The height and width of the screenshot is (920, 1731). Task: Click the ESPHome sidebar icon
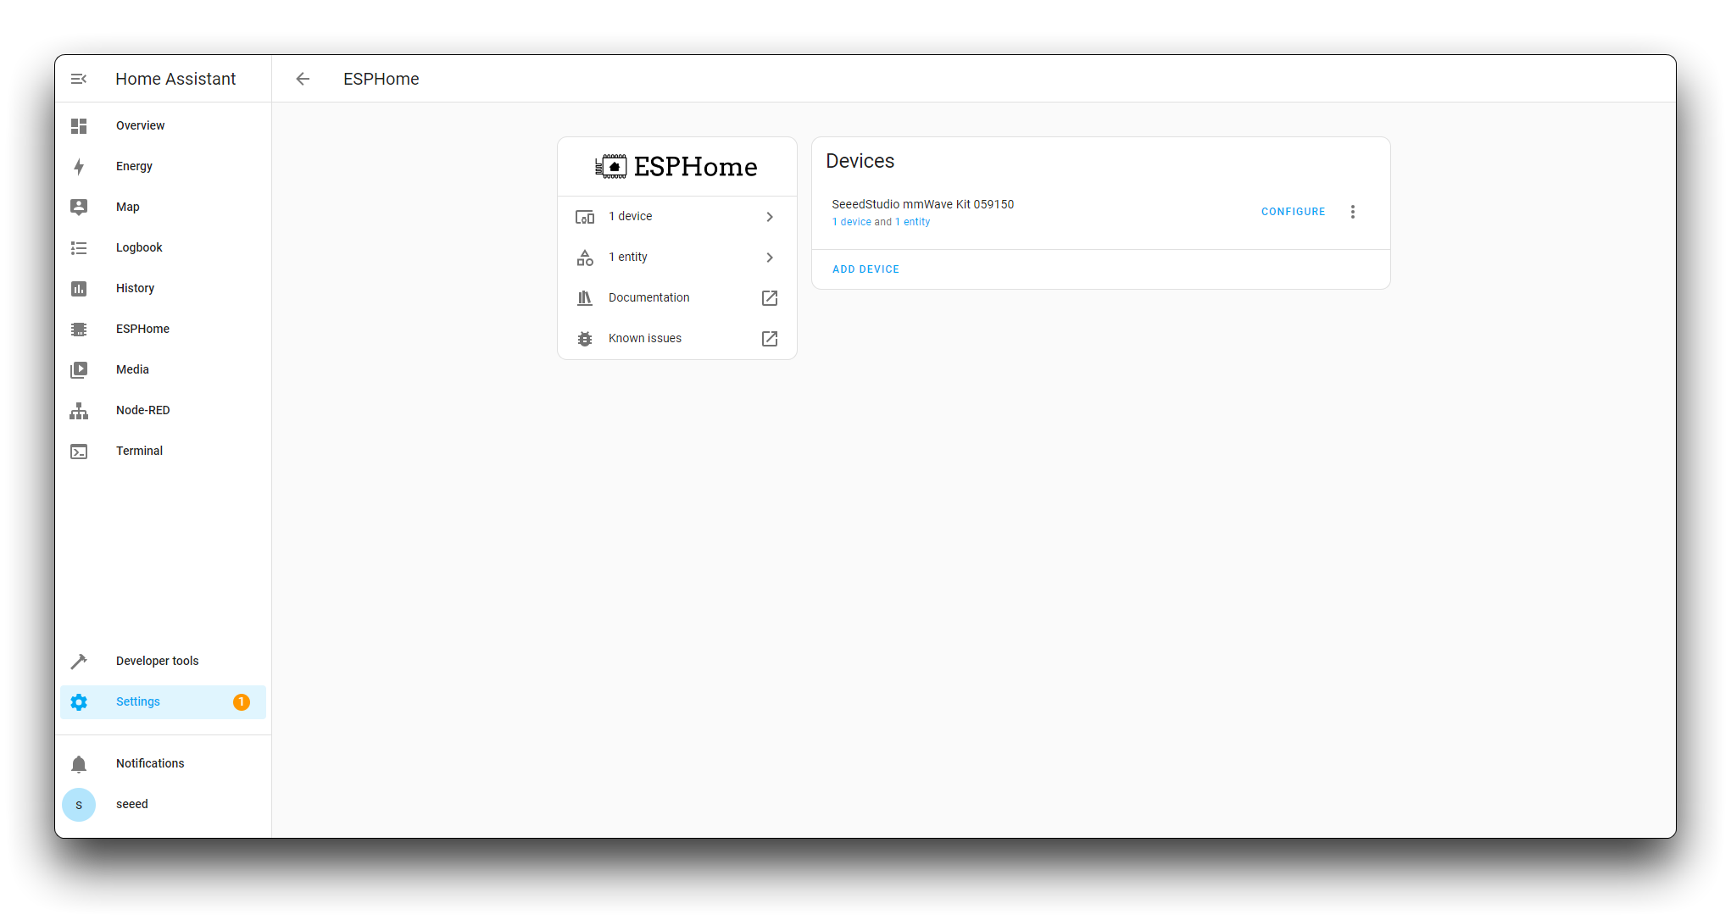pos(79,329)
